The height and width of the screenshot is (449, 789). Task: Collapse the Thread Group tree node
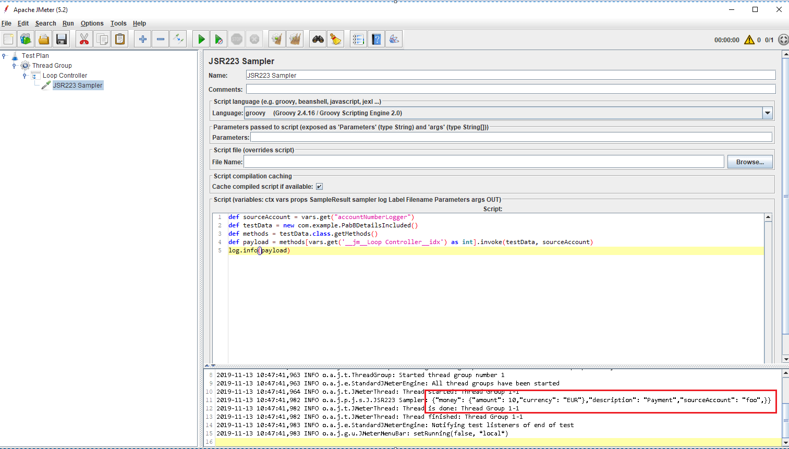(x=14, y=66)
